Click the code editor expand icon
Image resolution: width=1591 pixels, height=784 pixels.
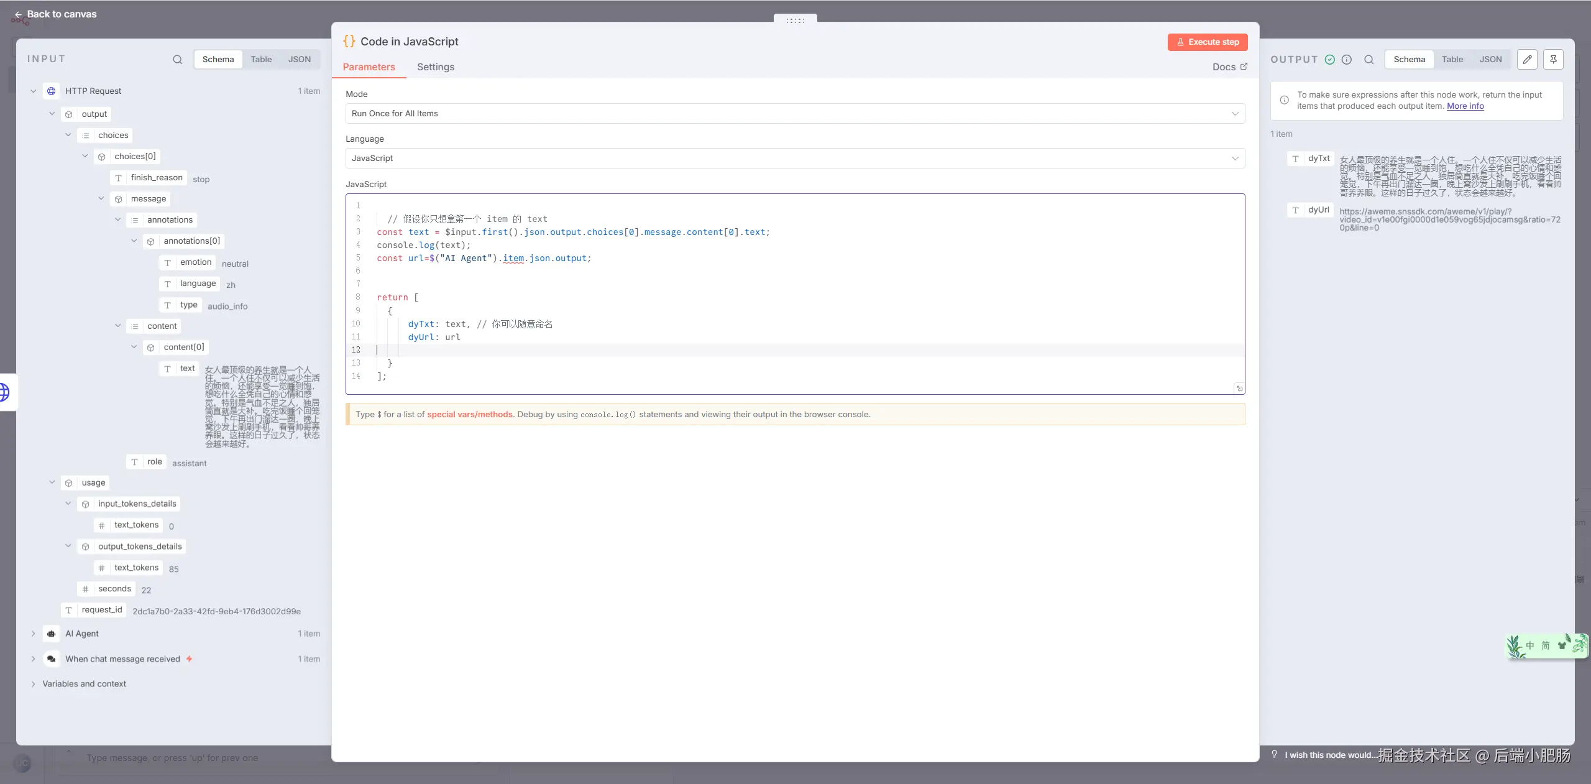tap(1239, 389)
